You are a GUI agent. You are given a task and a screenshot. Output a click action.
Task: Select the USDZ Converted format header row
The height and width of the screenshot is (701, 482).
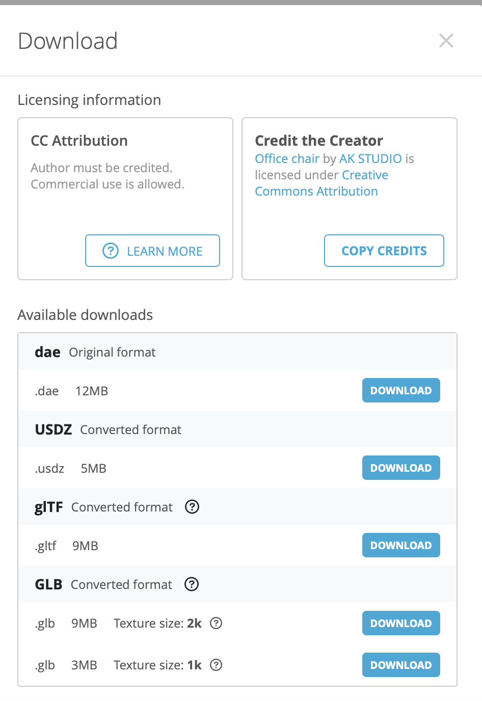[237, 429]
